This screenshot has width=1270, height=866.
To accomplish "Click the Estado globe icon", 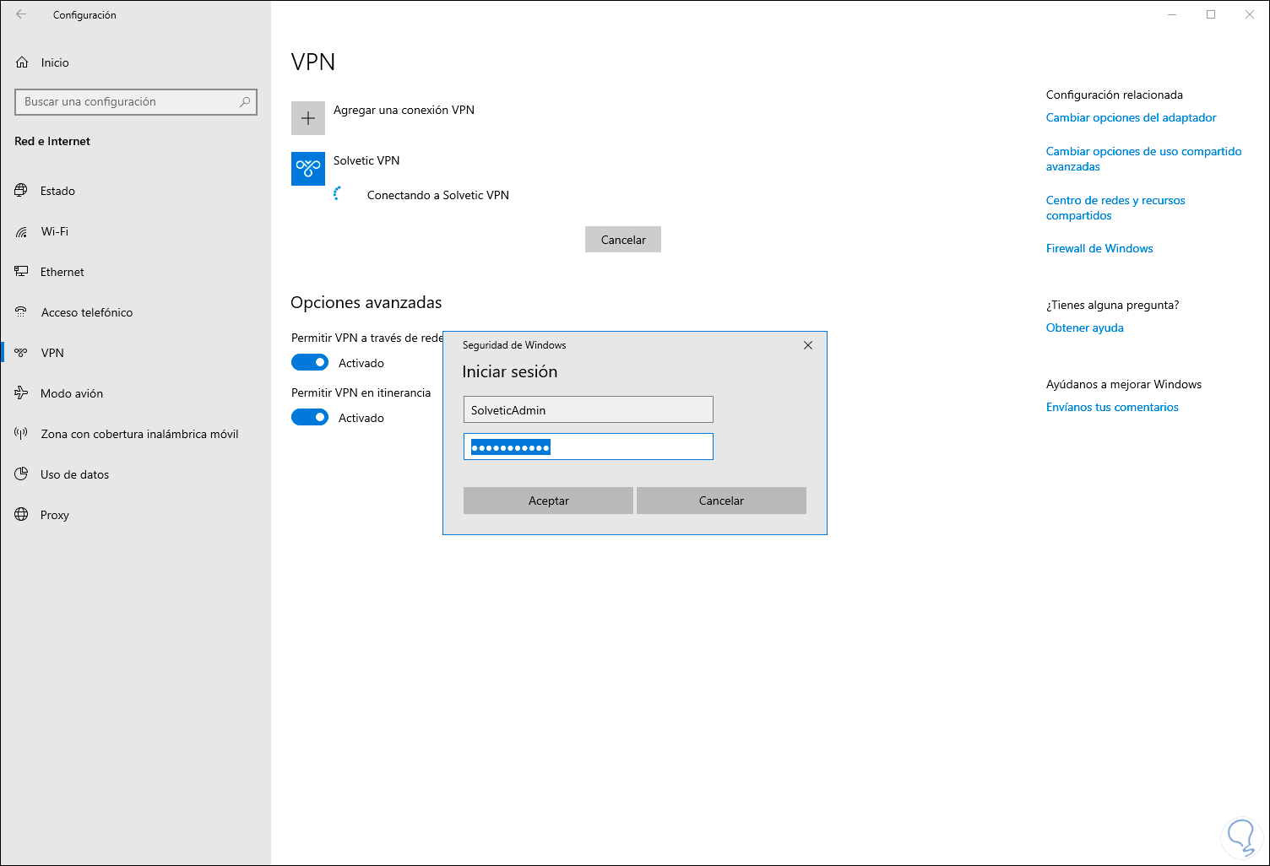I will [21, 191].
